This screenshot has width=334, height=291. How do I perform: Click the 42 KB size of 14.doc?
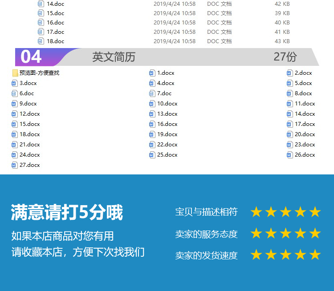click(282, 4)
